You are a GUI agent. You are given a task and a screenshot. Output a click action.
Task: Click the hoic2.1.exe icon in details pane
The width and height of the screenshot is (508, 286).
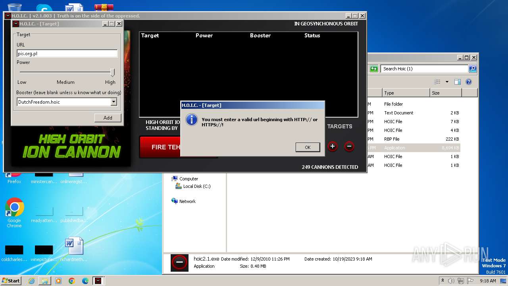179,263
